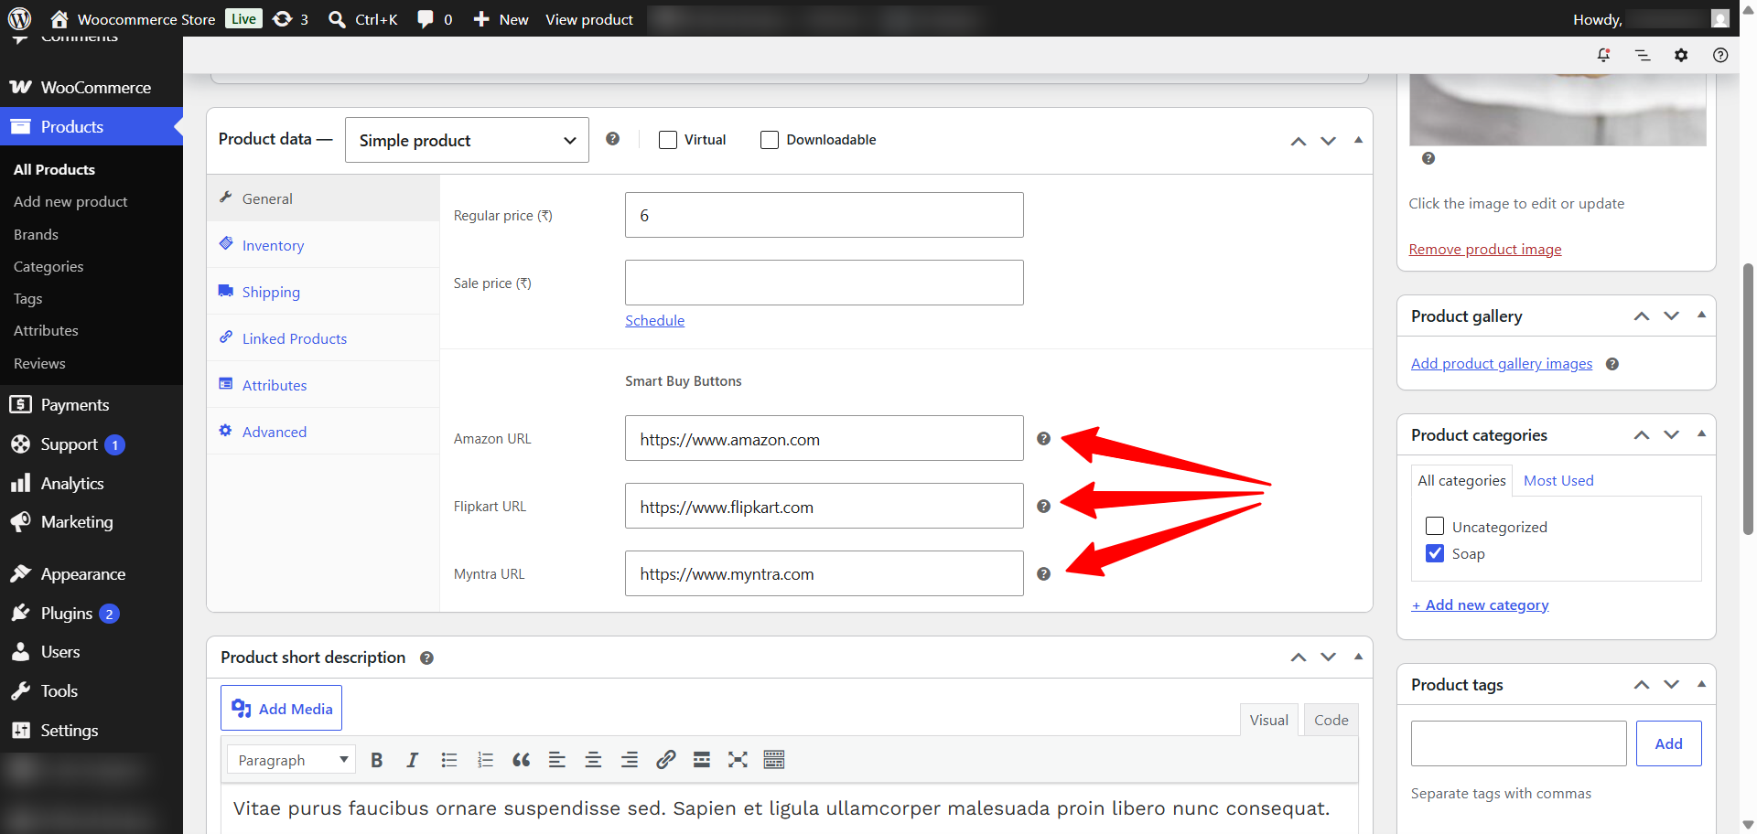Collapse the Product data panel
1757x834 pixels.
1358,140
